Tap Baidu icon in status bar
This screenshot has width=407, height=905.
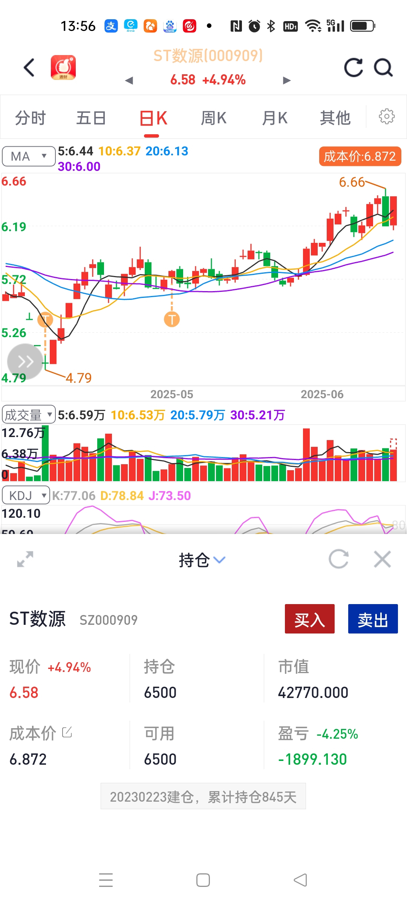pyautogui.click(x=170, y=26)
